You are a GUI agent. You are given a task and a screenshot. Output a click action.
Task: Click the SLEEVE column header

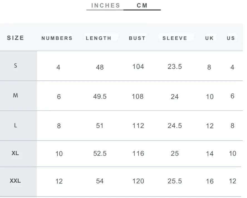pos(175,38)
